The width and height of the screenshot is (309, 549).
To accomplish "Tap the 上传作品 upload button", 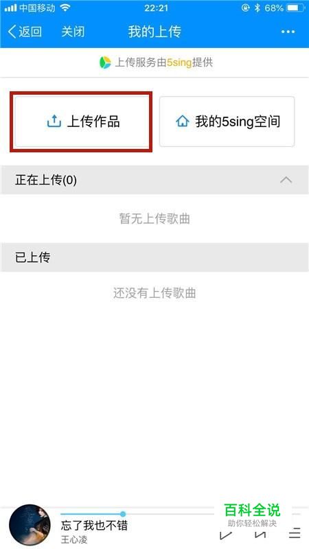I will (x=82, y=121).
